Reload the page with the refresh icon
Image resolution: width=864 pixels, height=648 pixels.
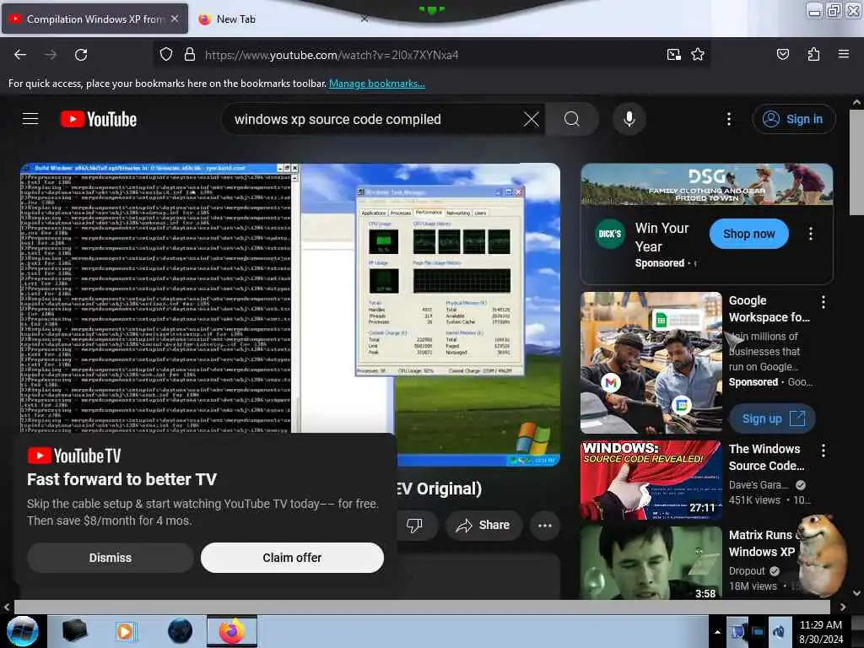81,55
